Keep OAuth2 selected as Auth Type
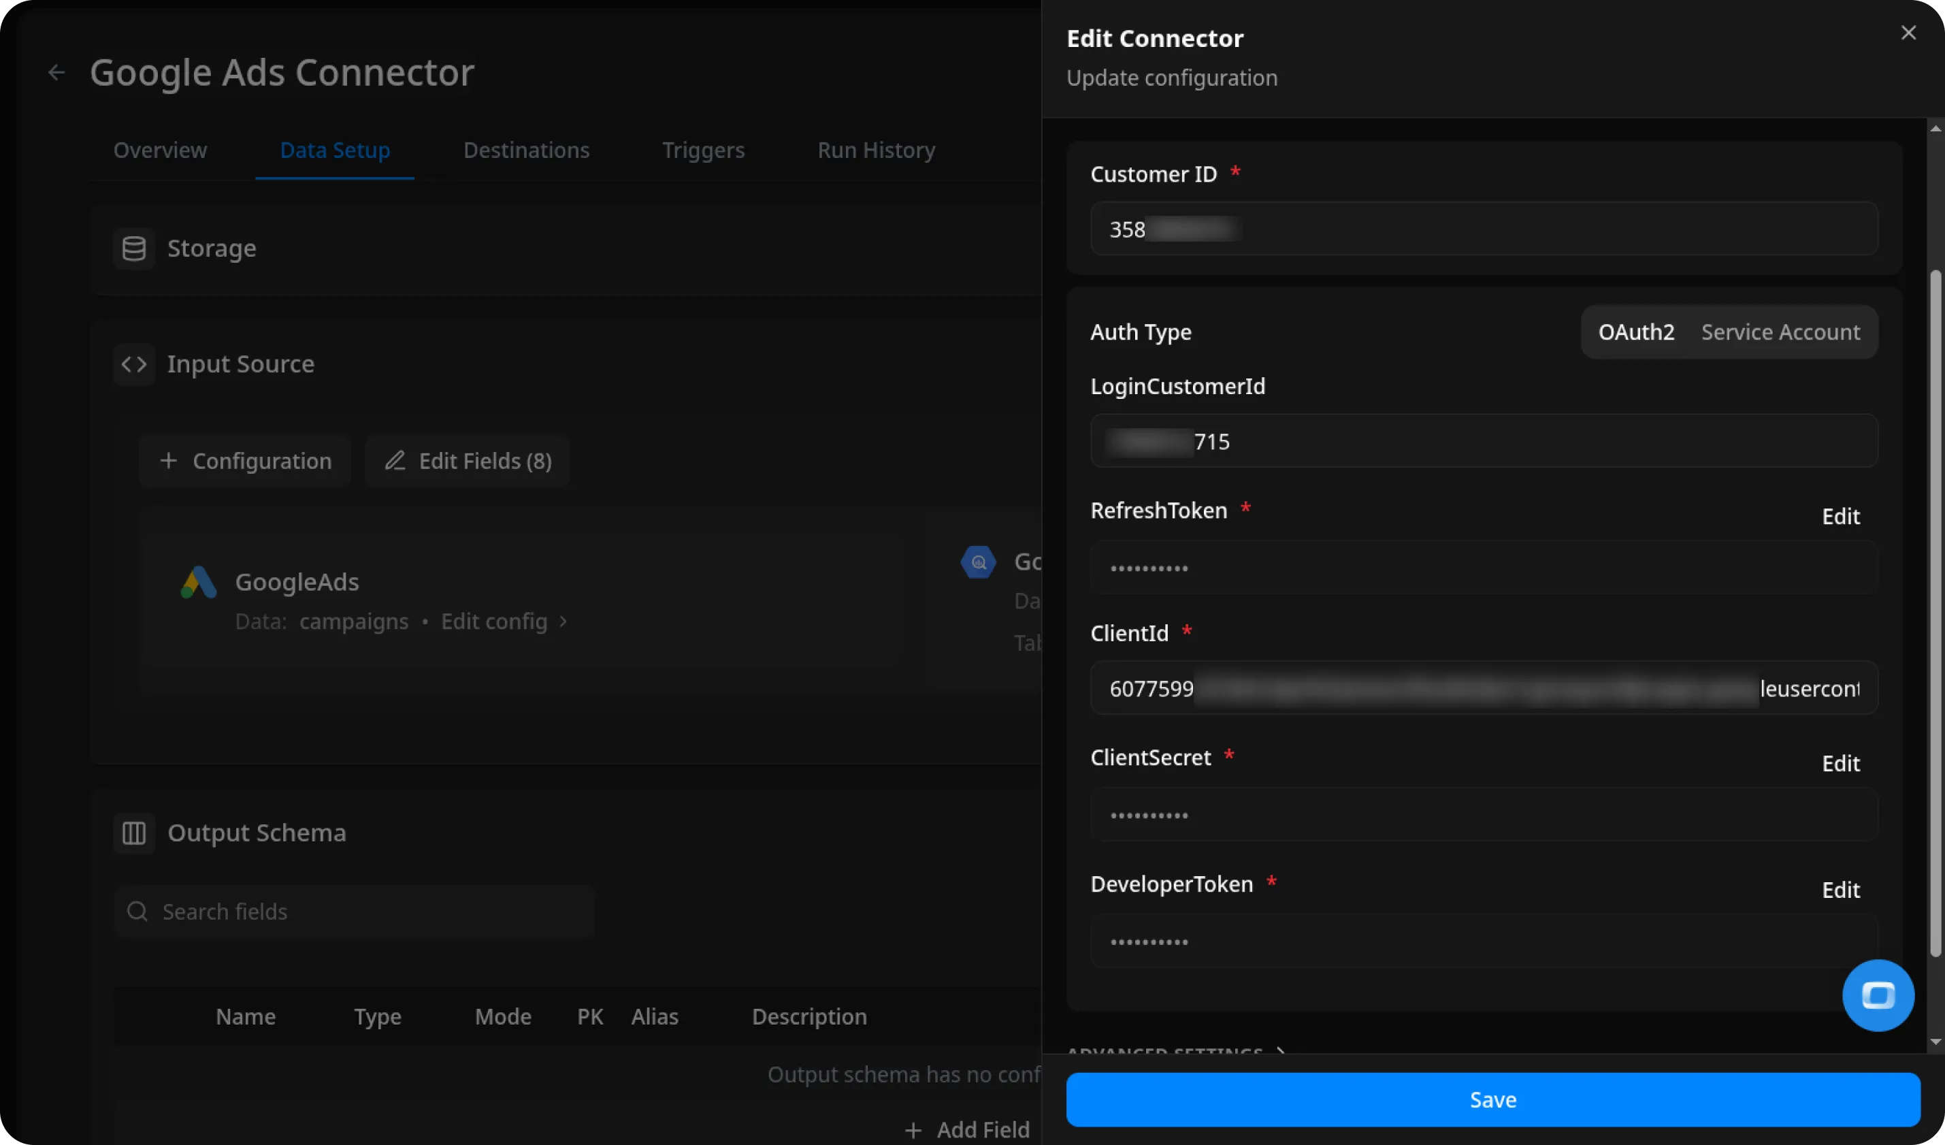This screenshot has height=1145, width=1945. [1636, 332]
